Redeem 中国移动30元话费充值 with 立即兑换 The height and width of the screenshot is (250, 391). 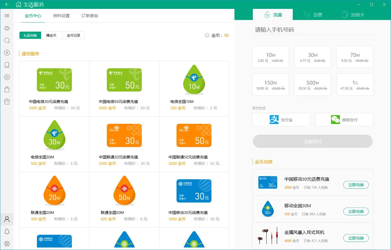pyautogui.click(x=356, y=185)
